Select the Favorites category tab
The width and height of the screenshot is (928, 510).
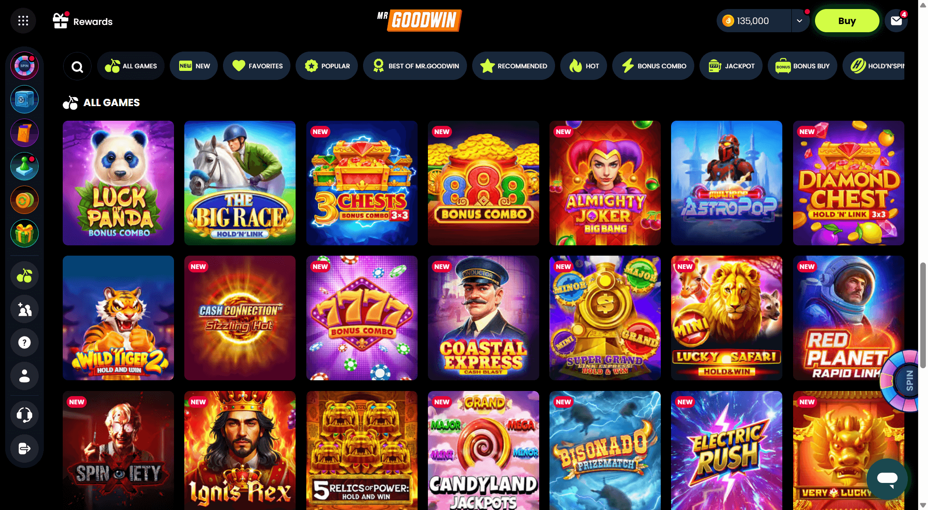tap(257, 66)
